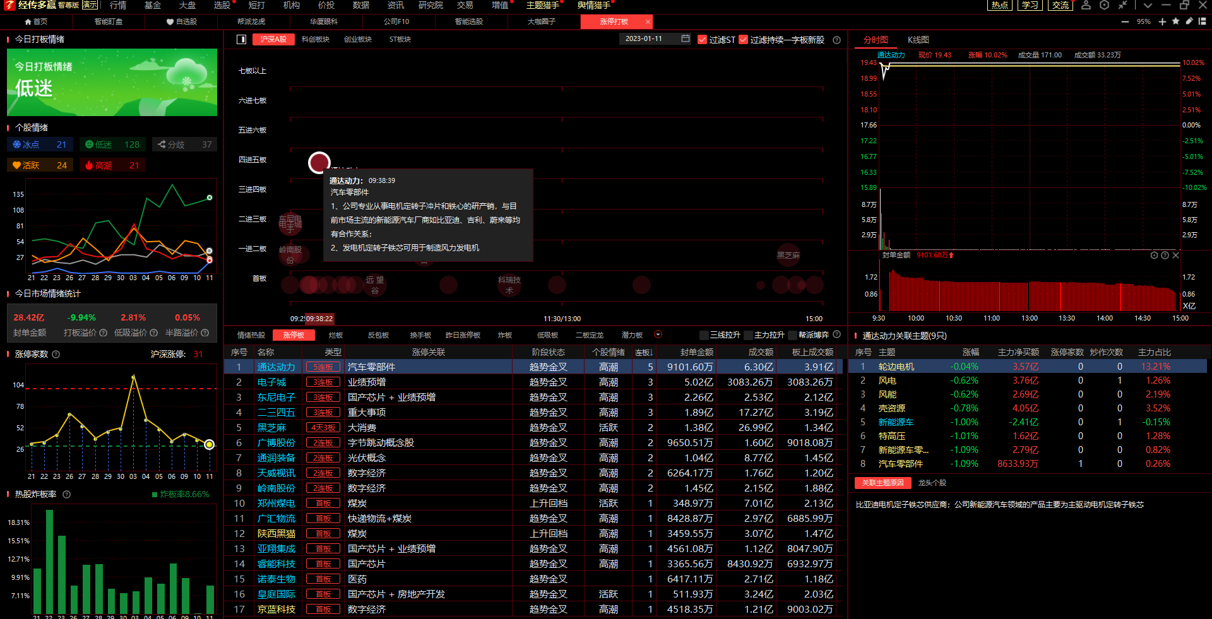Screen dimensions: 1212x619
Task: Select the 创业板块 tab
Action: coord(358,39)
